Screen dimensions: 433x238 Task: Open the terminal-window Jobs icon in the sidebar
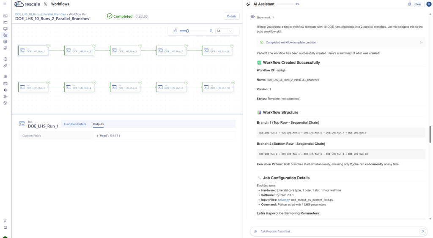[5, 23]
